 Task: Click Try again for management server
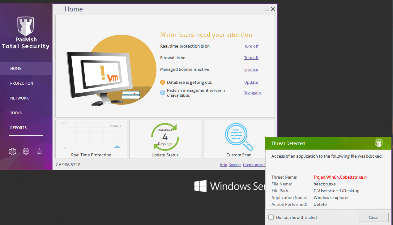253,93
